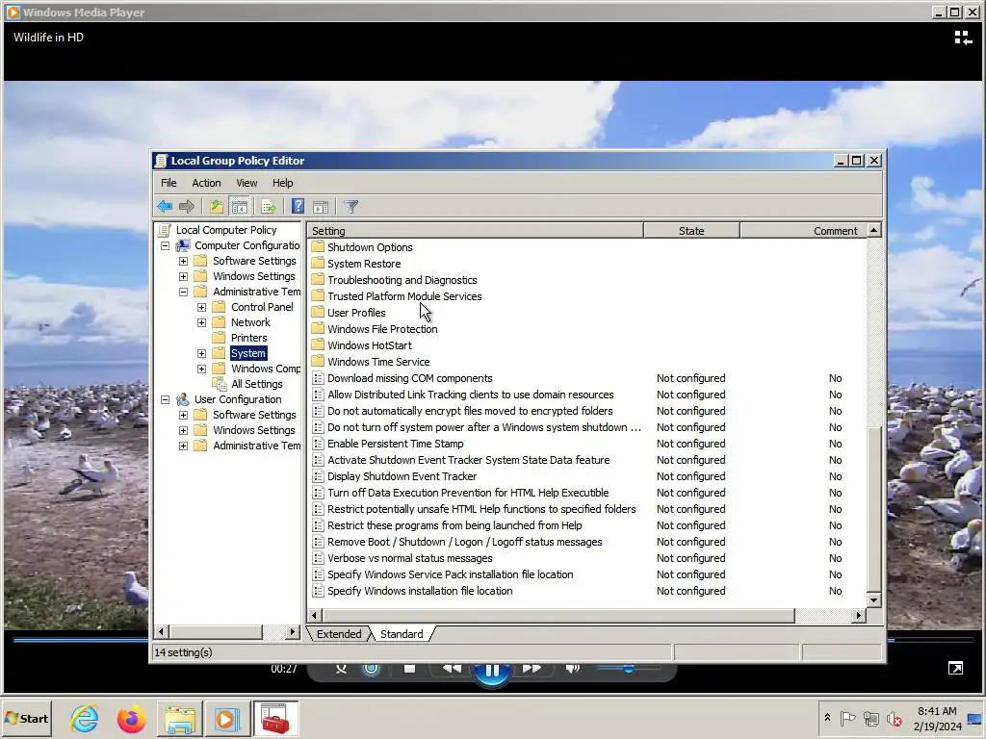Select Enable Persistent Time Stamp setting

click(396, 444)
